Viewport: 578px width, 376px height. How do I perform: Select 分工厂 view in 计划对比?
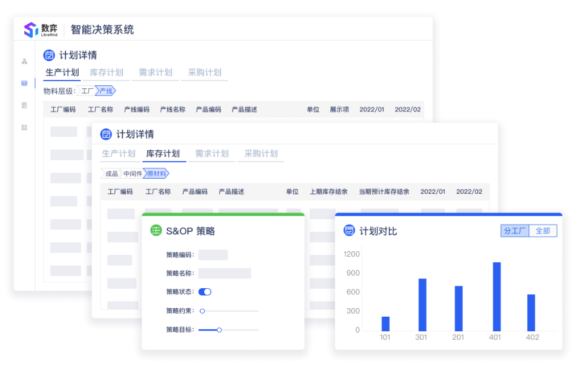[514, 231]
